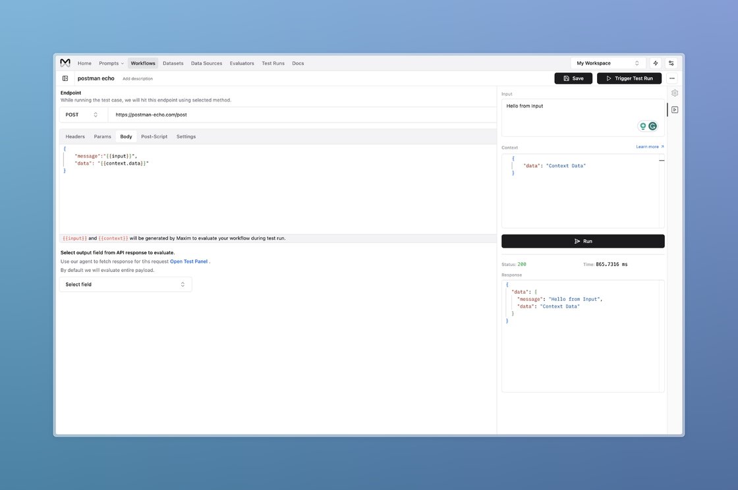This screenshot has height=490, width=738.
Task: Open the Evaluators page
Action: pos(242,63)
